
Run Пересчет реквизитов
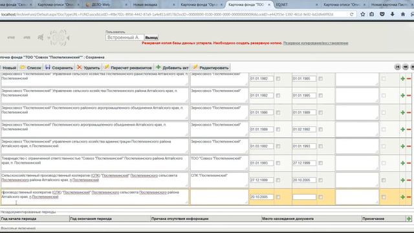click(x=128, y=67)
